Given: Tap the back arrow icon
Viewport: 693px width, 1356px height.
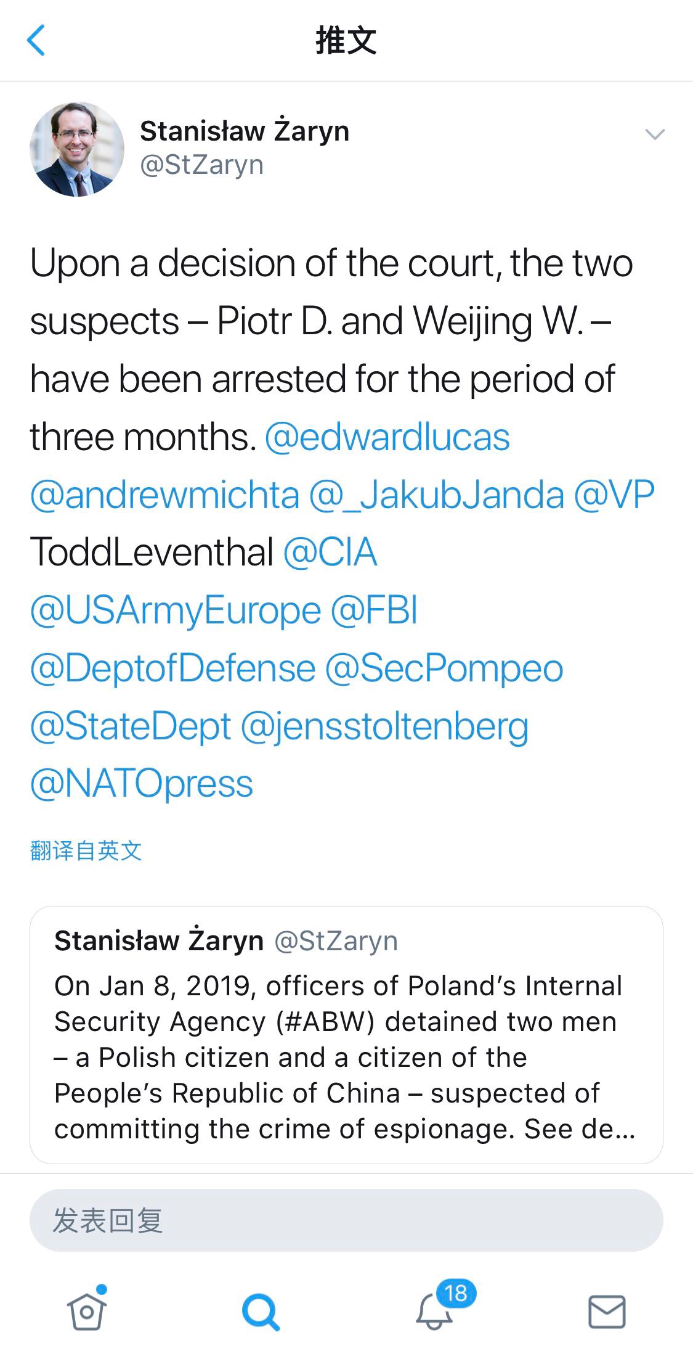Looking at the screenshot, I should coord(36,41).
